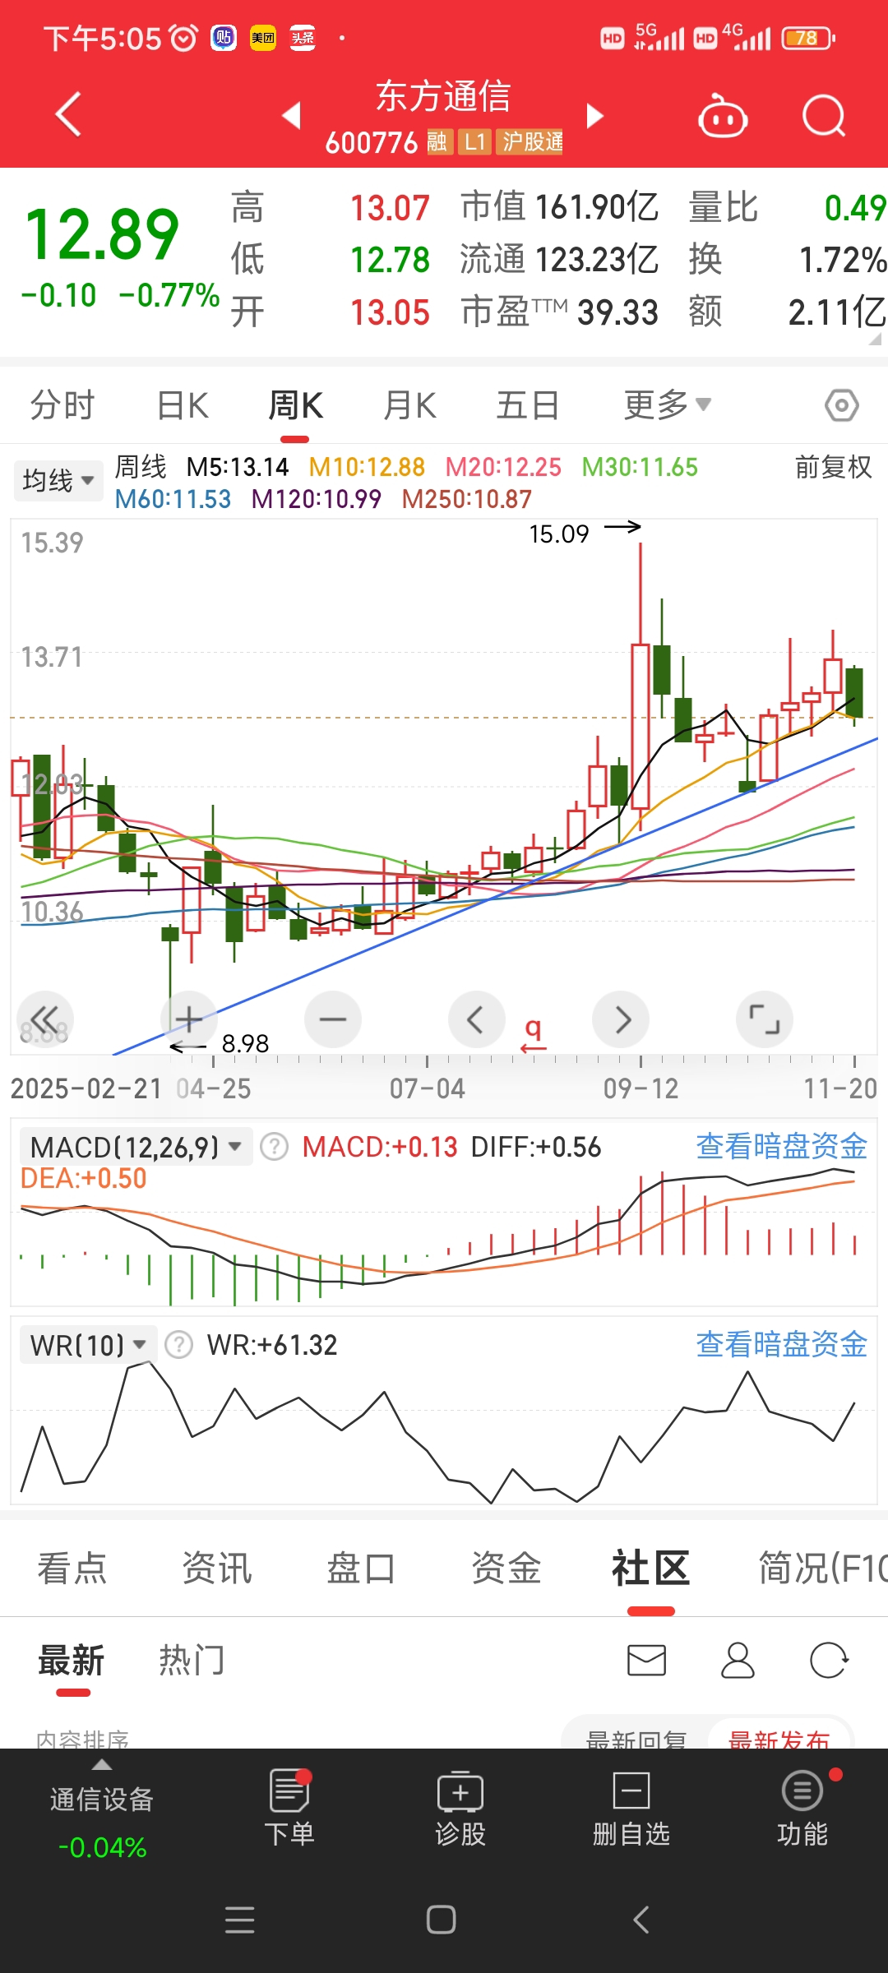Viewport: 888px width, 1973px height.
Task: Open 查看暗盘资金 link in WR panel
Action: pos(781,1344)
